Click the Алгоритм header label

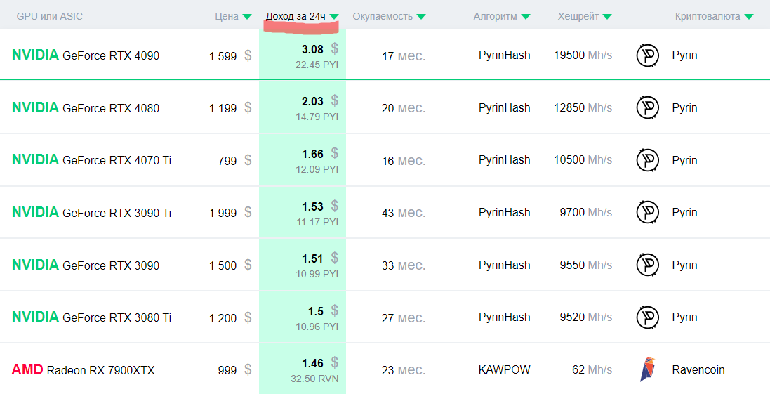(x=495, y=16)
